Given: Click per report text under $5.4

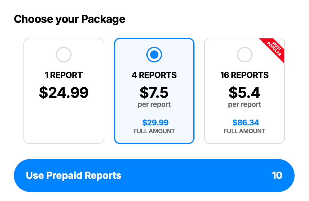Looking at the screenshot, I should tap(245, 104).
